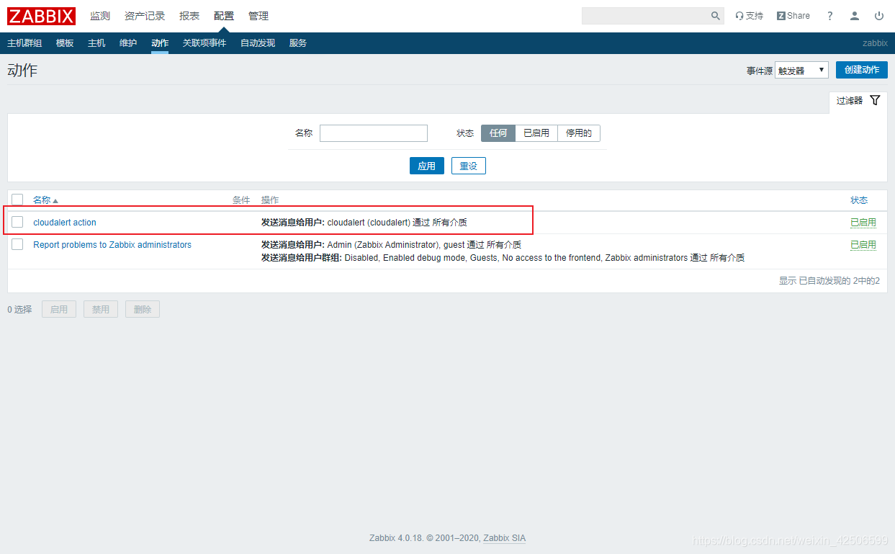Sort by the 状态 column header
The width and height of the screenshot is (895, 554).
[859, 200]
